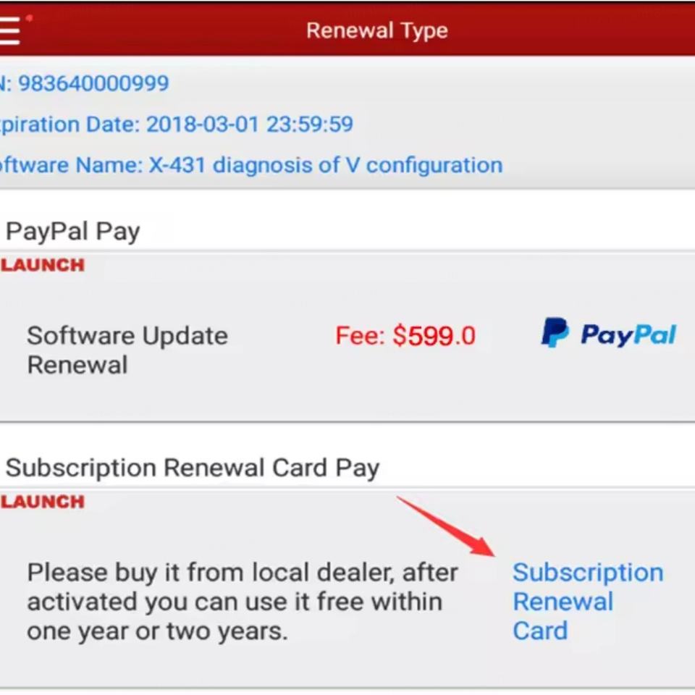
Task: Tap the one year or two years text
Action: (157, 631)
